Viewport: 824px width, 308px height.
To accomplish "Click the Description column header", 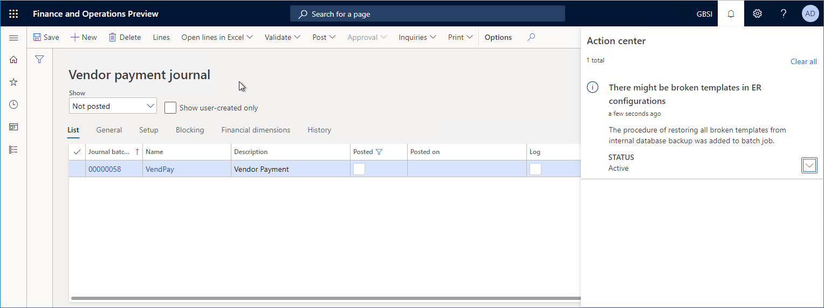I will coord(291,152).
